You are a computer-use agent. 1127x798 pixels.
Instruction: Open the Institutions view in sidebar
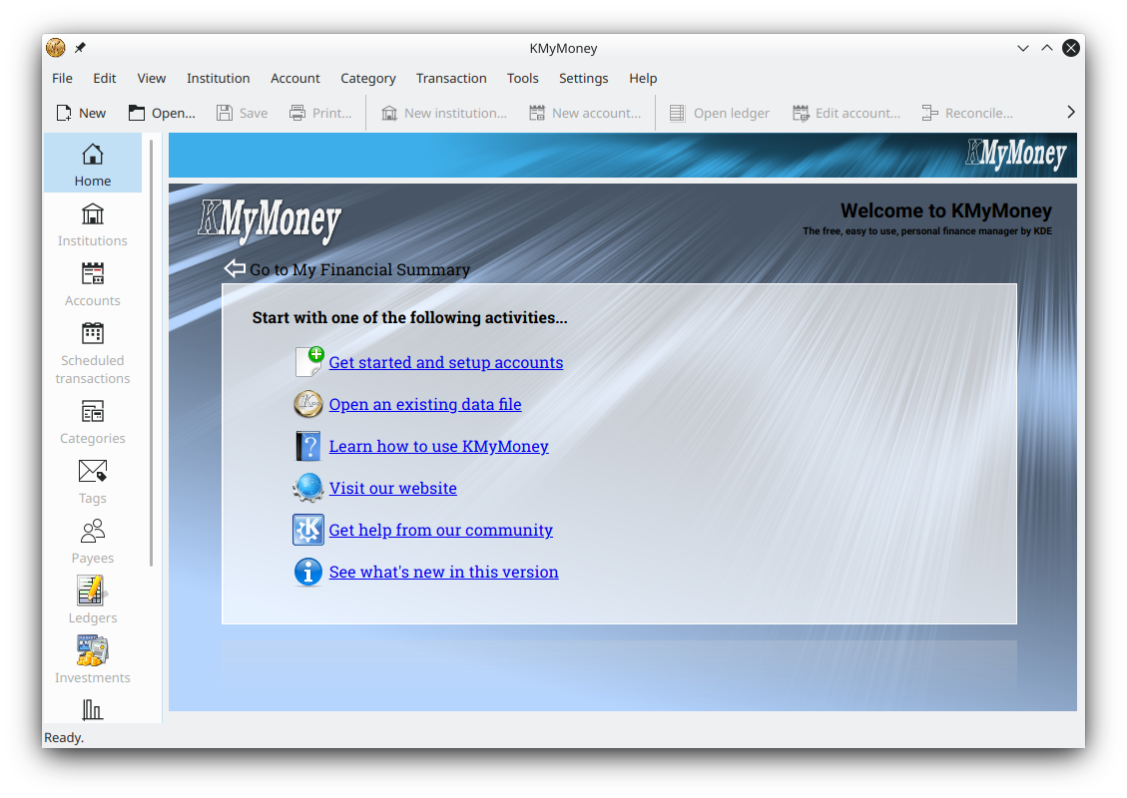pyautogui.click(x=92, y=224)
